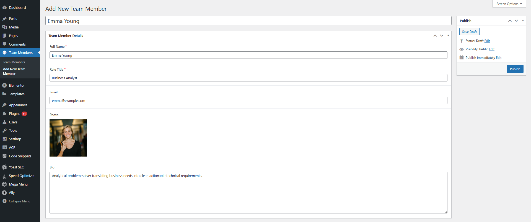This screenshot has height=222, width=531.
Task: Click the Code Snippets icon
Action: (x=4, y=156)
